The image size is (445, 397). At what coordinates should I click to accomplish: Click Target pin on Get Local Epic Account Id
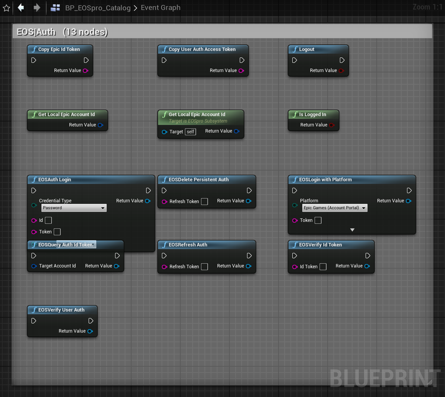pos(164,132)
